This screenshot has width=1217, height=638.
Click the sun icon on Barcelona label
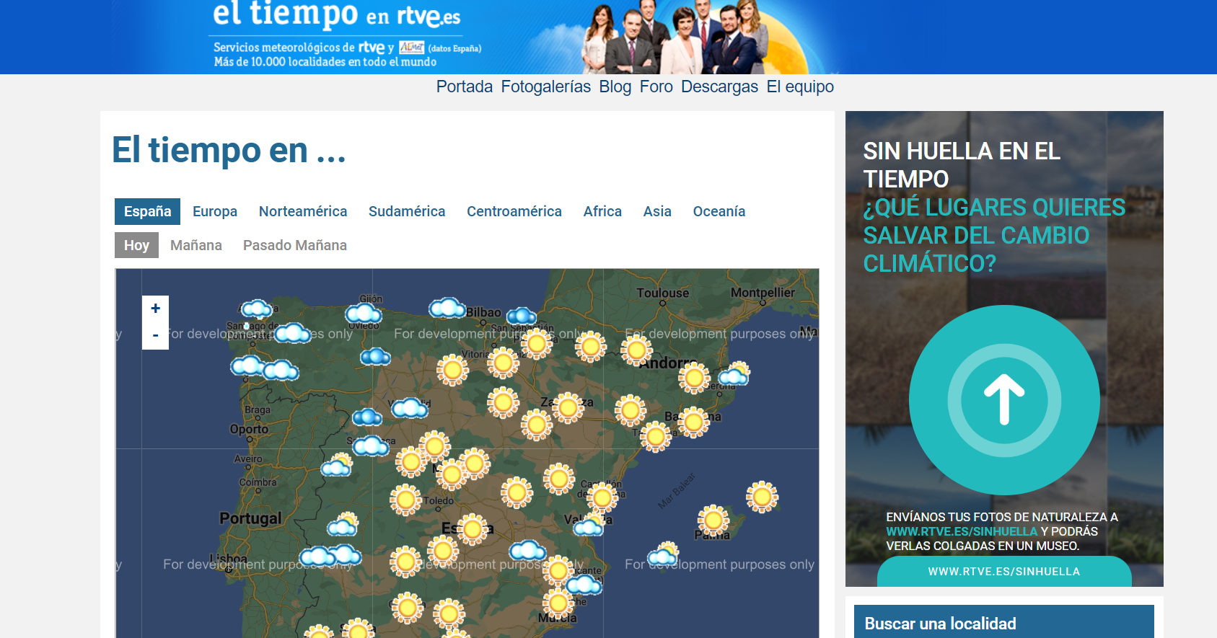[694, 422]
